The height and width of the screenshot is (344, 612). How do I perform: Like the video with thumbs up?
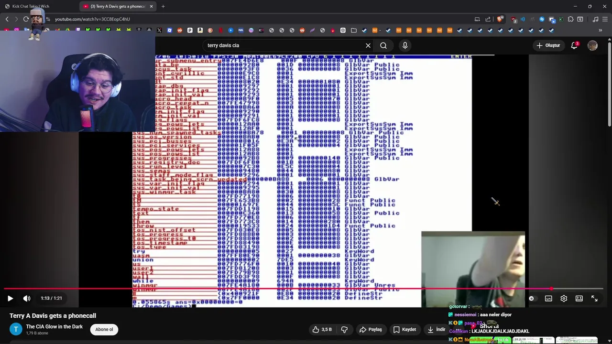[322, 329]
